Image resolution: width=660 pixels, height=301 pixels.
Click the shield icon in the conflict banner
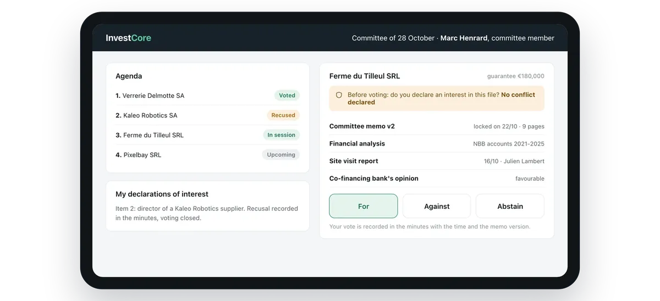(x=339, y=95)
